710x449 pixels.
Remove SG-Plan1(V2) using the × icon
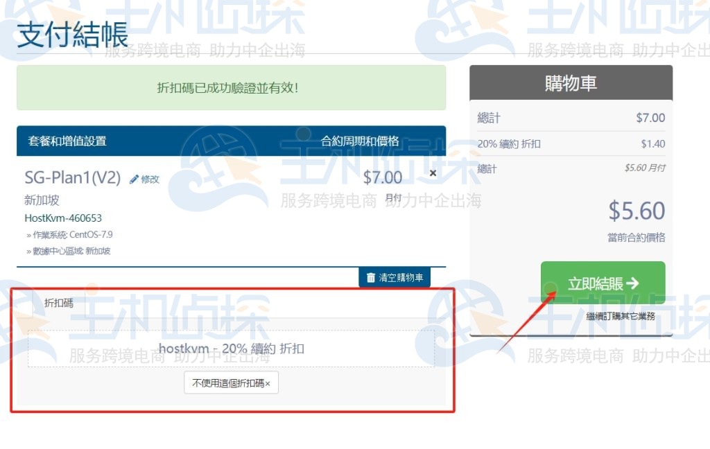coord(433,173)
